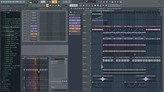164x92 pixels.
Task: Select the pencil draw tool in playlist
Action: pyautogui.click(x=74, y=9)
